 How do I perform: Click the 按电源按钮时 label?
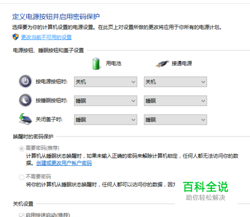tap(51, 81)
